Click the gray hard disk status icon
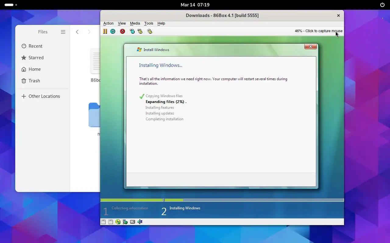The width and height of the screenshot is (390, 243). coord(133,222)
